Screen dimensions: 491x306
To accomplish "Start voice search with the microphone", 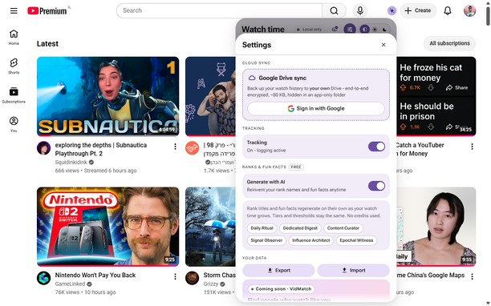I will [x=360, y=10].
